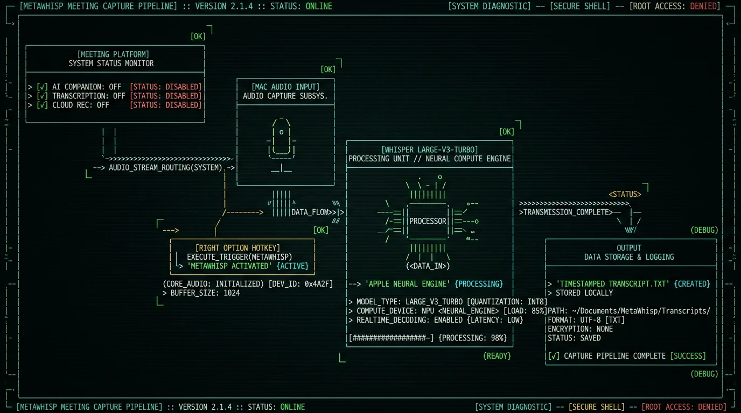Viewport: 741px width, 413px height.
Task: Click the {PROCESSING} tag beside Apple Neural Engine
Action: [x=479, y=284]
